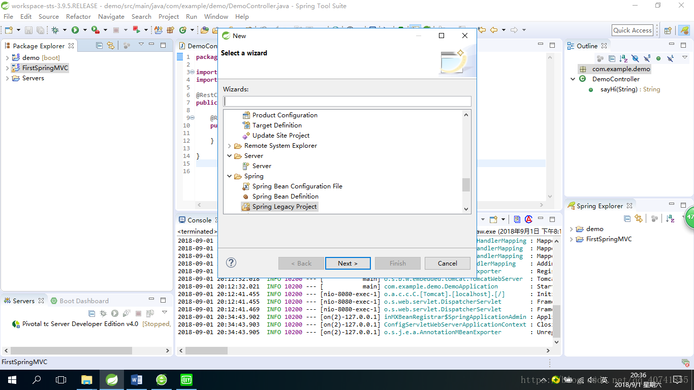
Task: Expand FirstSpringMVC in Spring Explorer
Action: [572, 239]
